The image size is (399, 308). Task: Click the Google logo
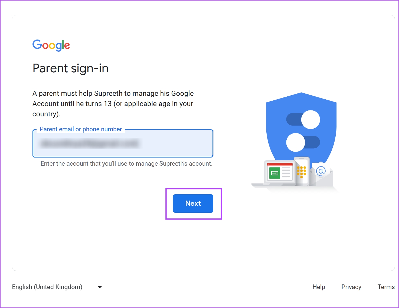(x=51, y=45)
